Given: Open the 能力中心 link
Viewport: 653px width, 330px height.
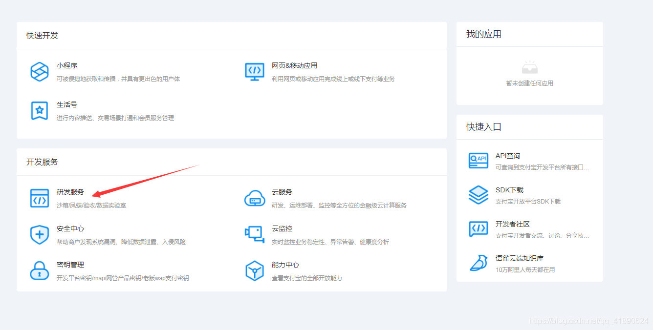Looking at the screenshot, I should (x=285, y=265).
